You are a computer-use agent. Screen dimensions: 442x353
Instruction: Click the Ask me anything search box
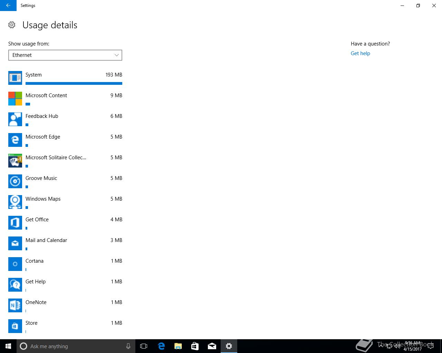(x=76, y=346)
